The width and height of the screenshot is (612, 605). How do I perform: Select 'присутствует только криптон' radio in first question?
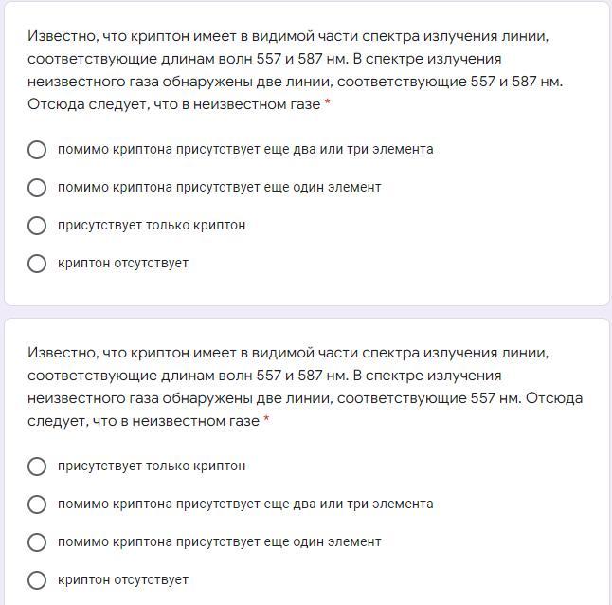[x=37, y=226]
